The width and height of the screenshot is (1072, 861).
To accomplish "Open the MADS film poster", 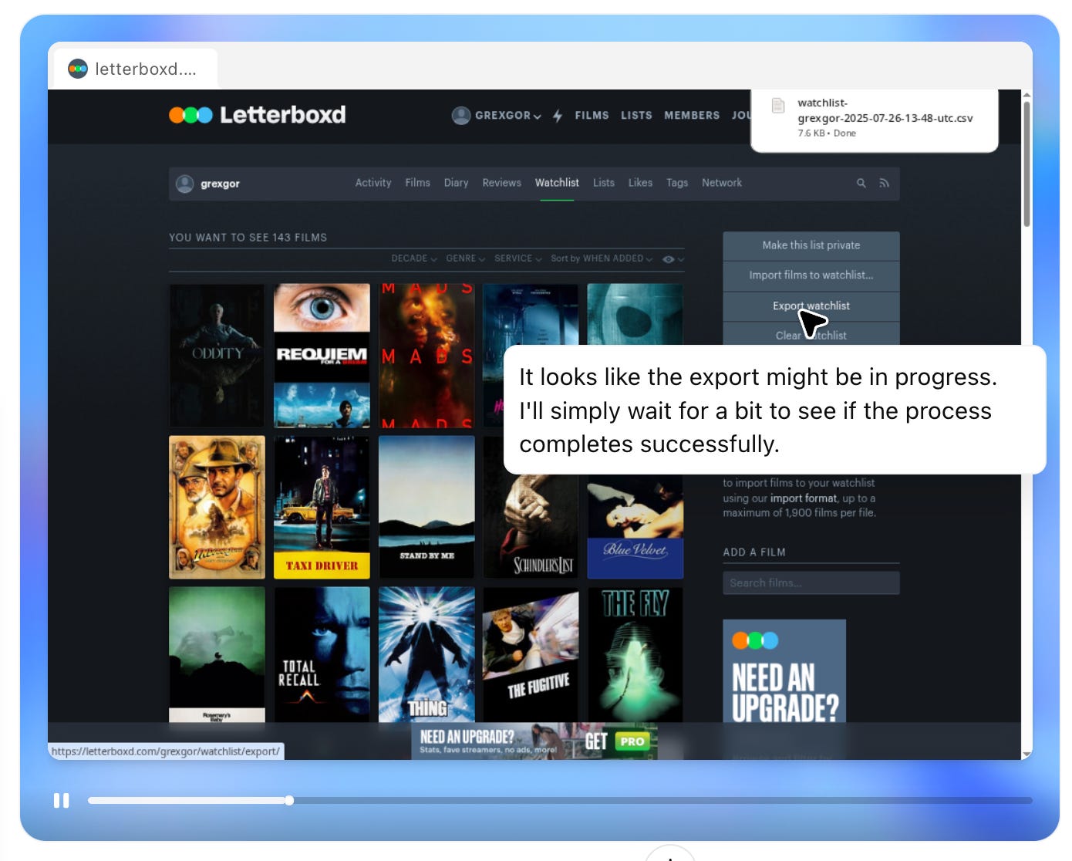I will [426, 356].
